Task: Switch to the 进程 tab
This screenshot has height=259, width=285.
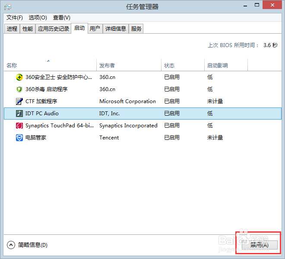Action: tap(12, 29)
